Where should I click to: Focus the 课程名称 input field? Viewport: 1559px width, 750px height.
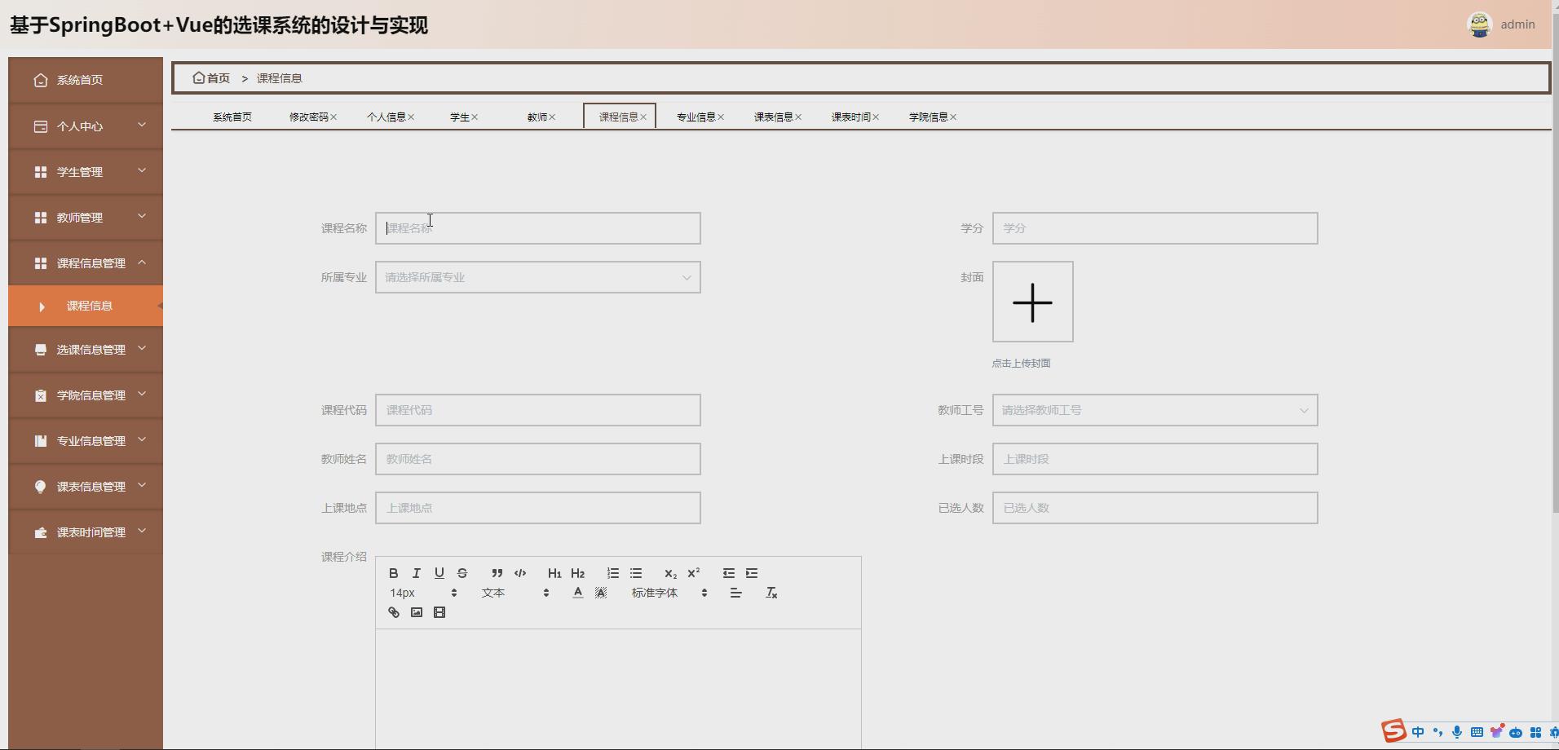tap(538, 228)
